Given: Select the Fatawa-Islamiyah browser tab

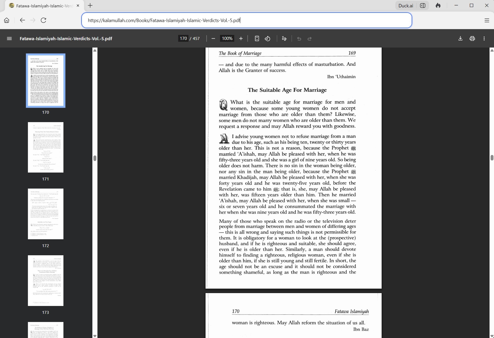Looking at the screenshot, I should click(44, 6).
